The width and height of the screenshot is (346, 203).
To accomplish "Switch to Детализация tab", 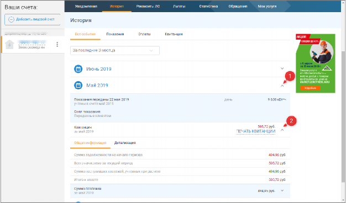I will pos(125,143).
